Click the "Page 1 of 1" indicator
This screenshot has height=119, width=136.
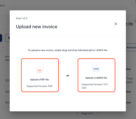[87, 114]
